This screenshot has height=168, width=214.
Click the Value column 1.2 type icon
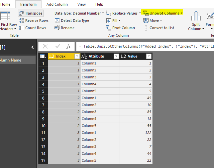[123, 56]
